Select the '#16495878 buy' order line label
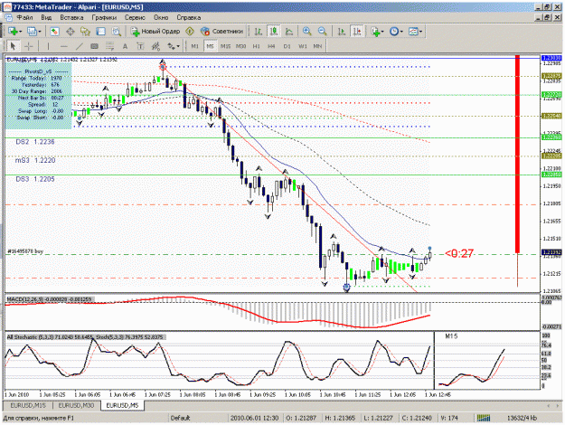 point(25,251)
